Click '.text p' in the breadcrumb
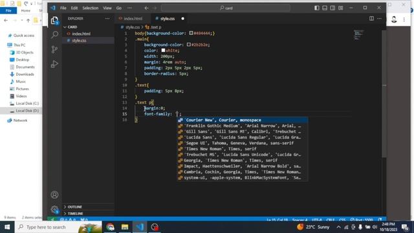Image resolution: width=414 pixels, height=233 pixels. click(x=156, y=27)
